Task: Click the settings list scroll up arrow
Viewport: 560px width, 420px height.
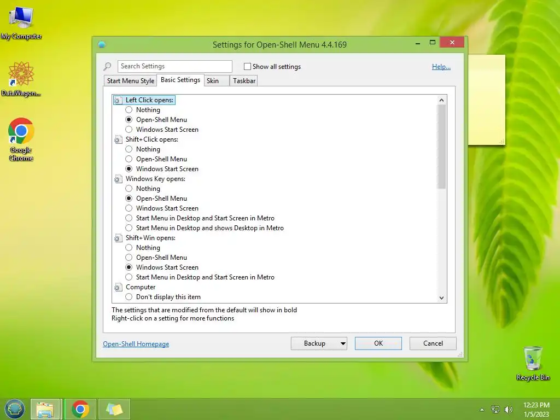Action: tap(441, 101)
